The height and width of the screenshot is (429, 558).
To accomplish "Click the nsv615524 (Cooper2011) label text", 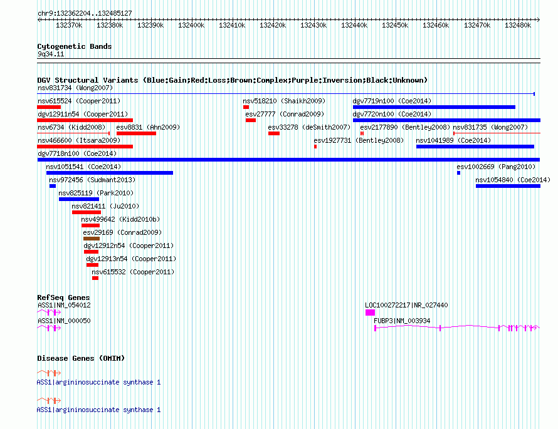I will tap(79, 101).
